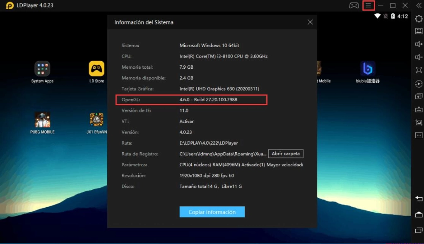Click the Tamaño total14 G disk text
Screen dimensions: 424x244
coord(211,186)
